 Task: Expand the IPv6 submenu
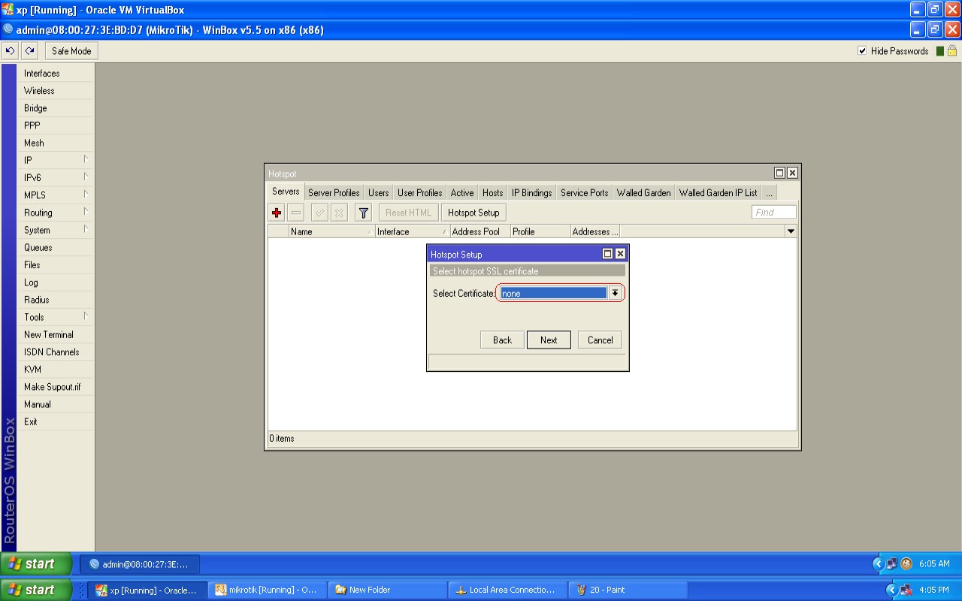[x=56, y=177]
